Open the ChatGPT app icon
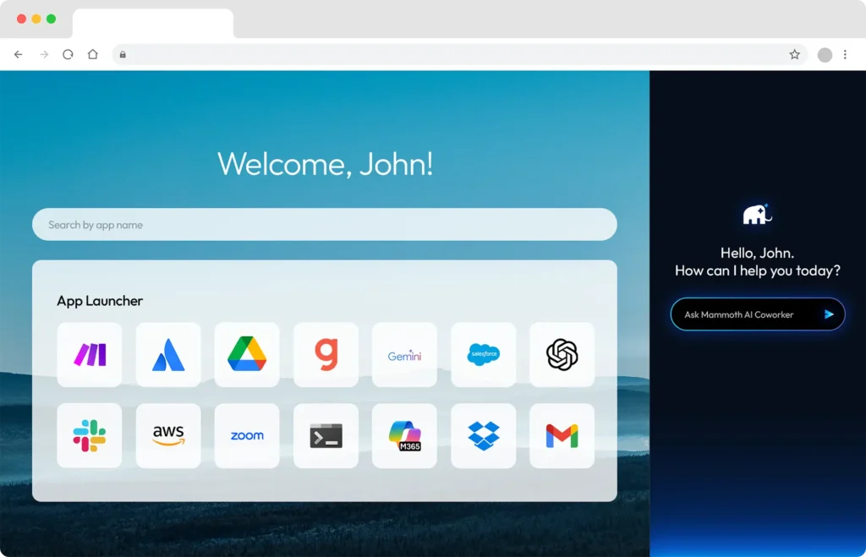 pyautogui.click(x=562, y=355)
